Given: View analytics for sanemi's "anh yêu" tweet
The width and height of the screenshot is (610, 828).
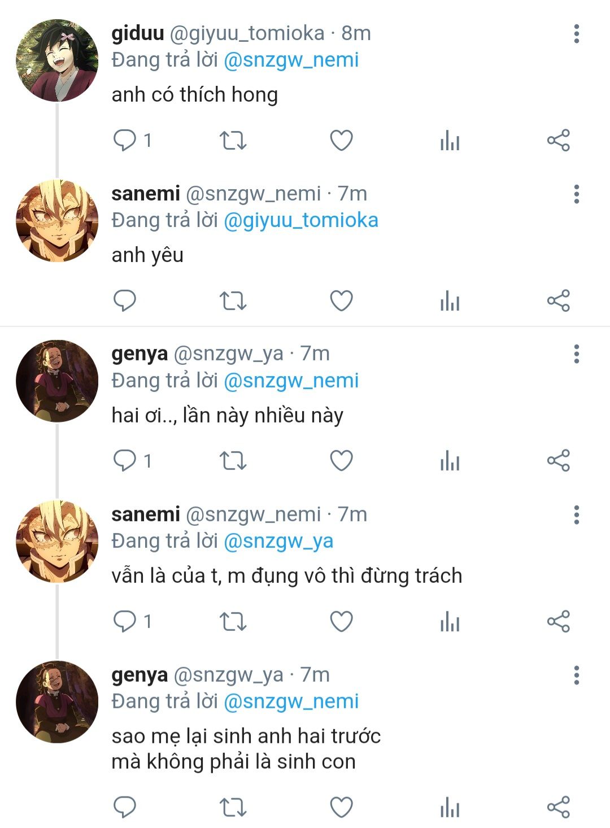Looking at the screenshot, I should point(450,300).
